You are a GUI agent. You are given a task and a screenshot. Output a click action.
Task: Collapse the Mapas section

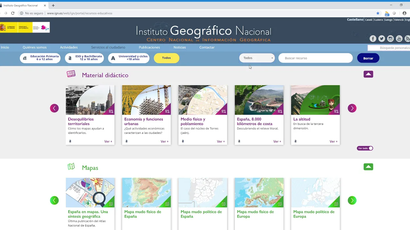point(368,167)
